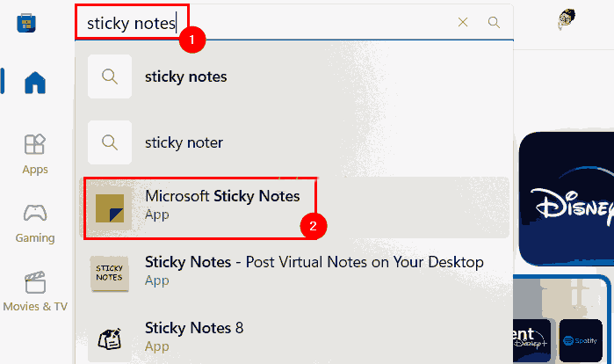Click the Microsoft Sticky Notes yellow icon
Image resolution: width=614 pixels, height=364 pixels.
point(110,208)
